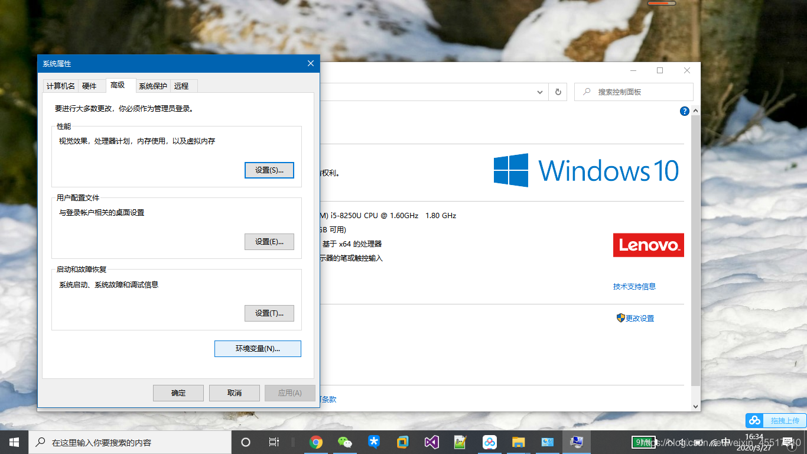Launch Visual Studio from the taskbar
This screenshot has height=454, width=807.
431,442
